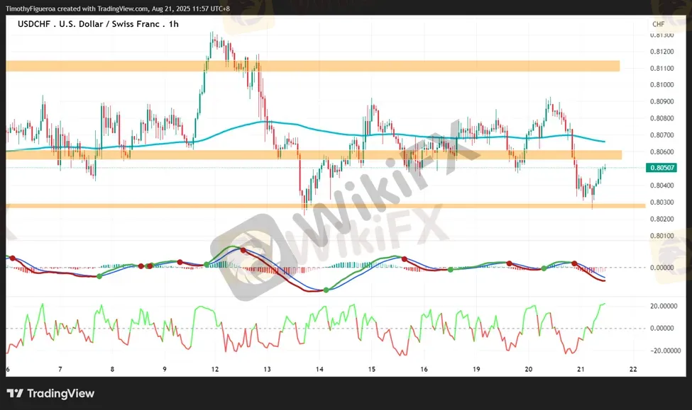
Task: Click the 20.00000 label on the oscillator scale
Action: (664, 306)
